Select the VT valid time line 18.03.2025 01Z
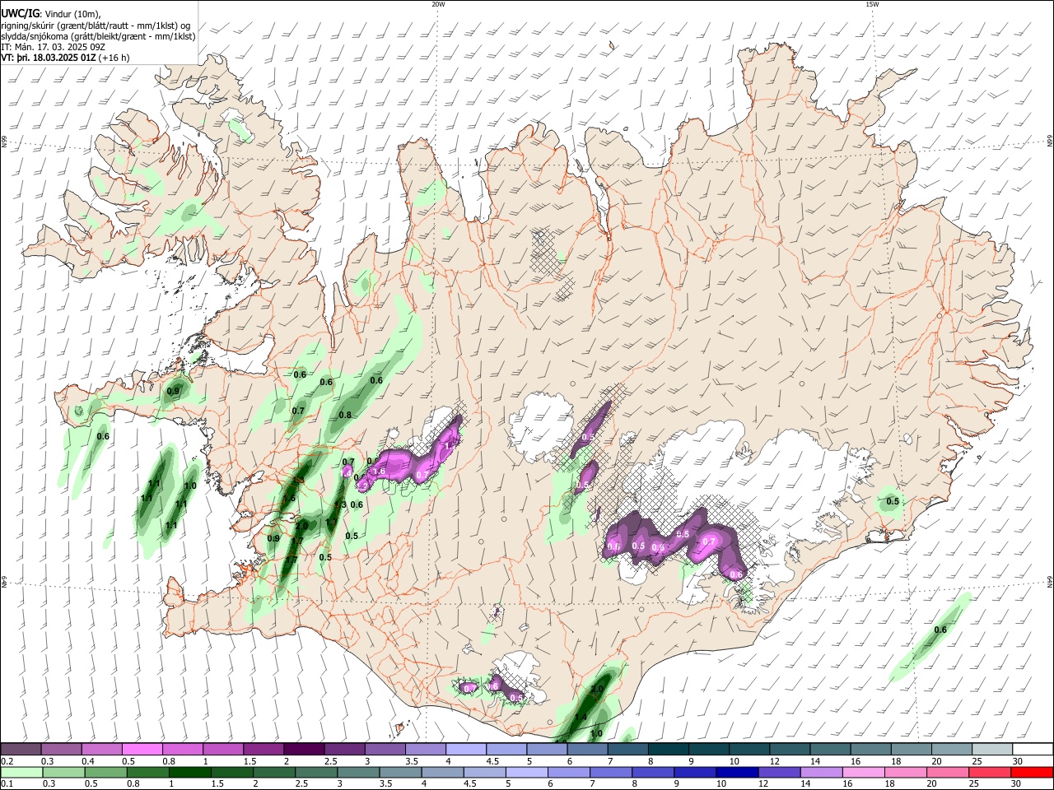This screenshot has height=790, width=1054. tap(54, 58)
